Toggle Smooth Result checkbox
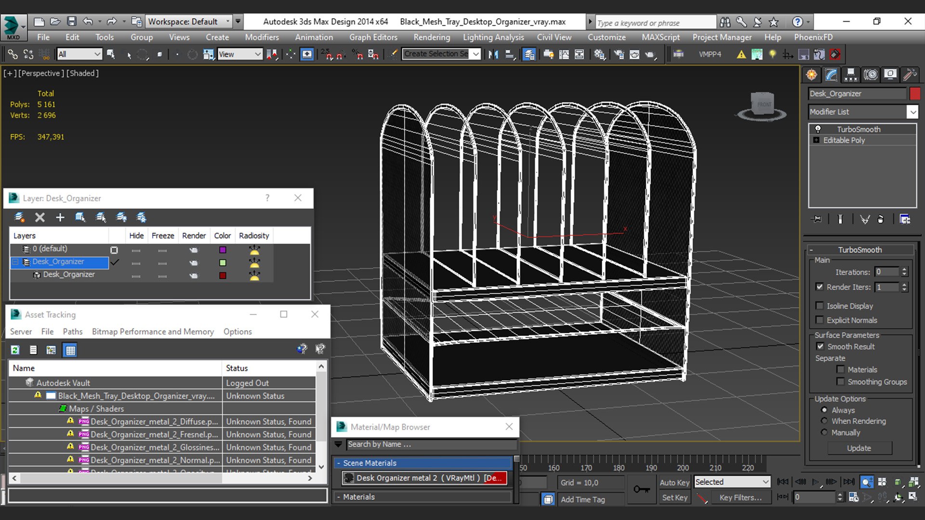 tap(820, 346)
